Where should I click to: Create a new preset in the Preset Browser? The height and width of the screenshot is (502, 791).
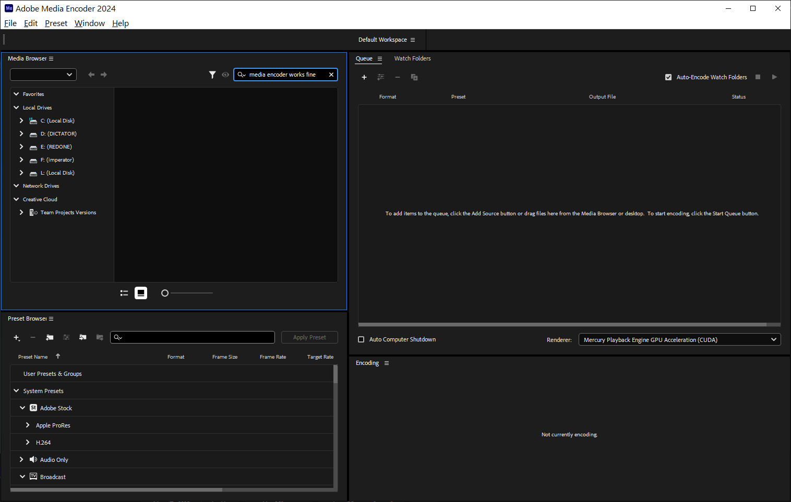[17, 337]
